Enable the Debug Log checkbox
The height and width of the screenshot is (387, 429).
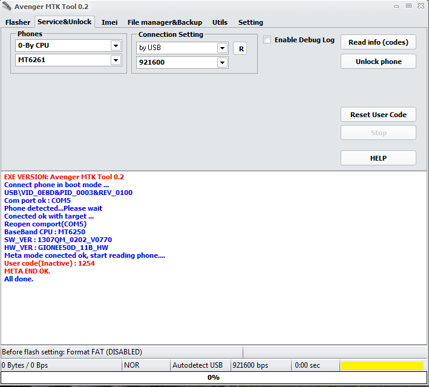click(x=267, y=40)
